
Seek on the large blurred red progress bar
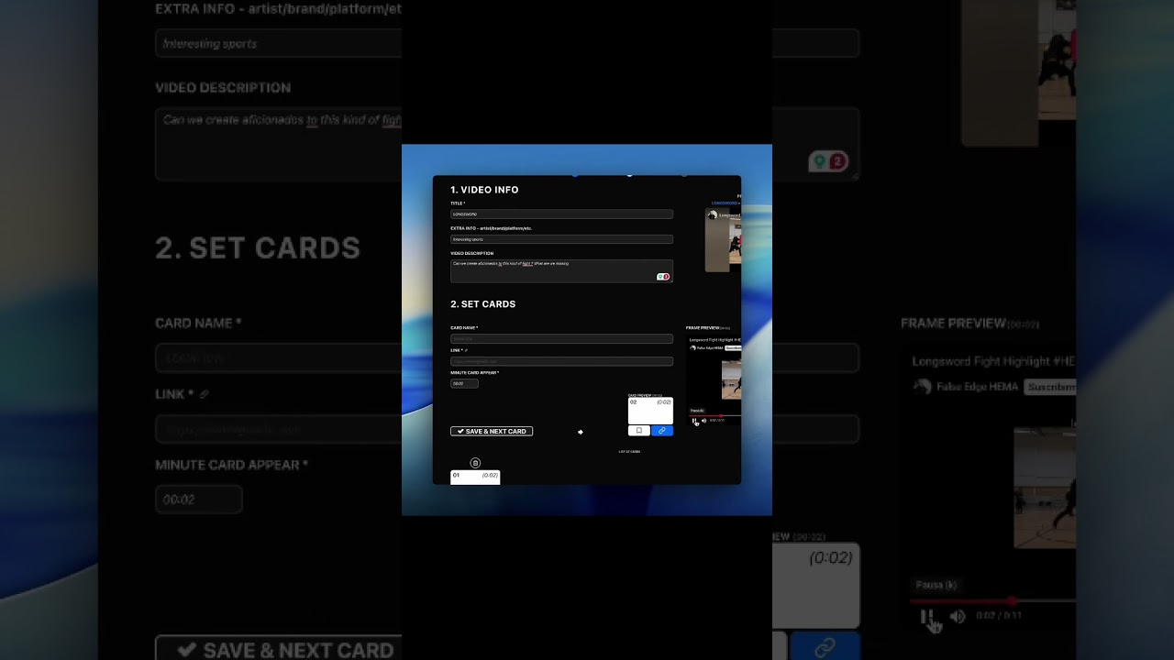[993, 601]
